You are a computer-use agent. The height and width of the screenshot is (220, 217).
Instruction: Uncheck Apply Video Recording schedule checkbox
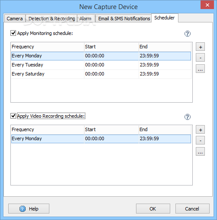click(13, 116)
